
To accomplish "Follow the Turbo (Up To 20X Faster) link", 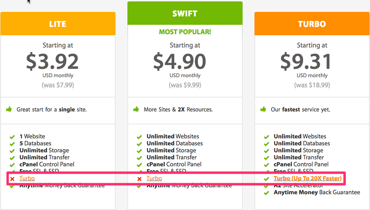I will (307, 178).
